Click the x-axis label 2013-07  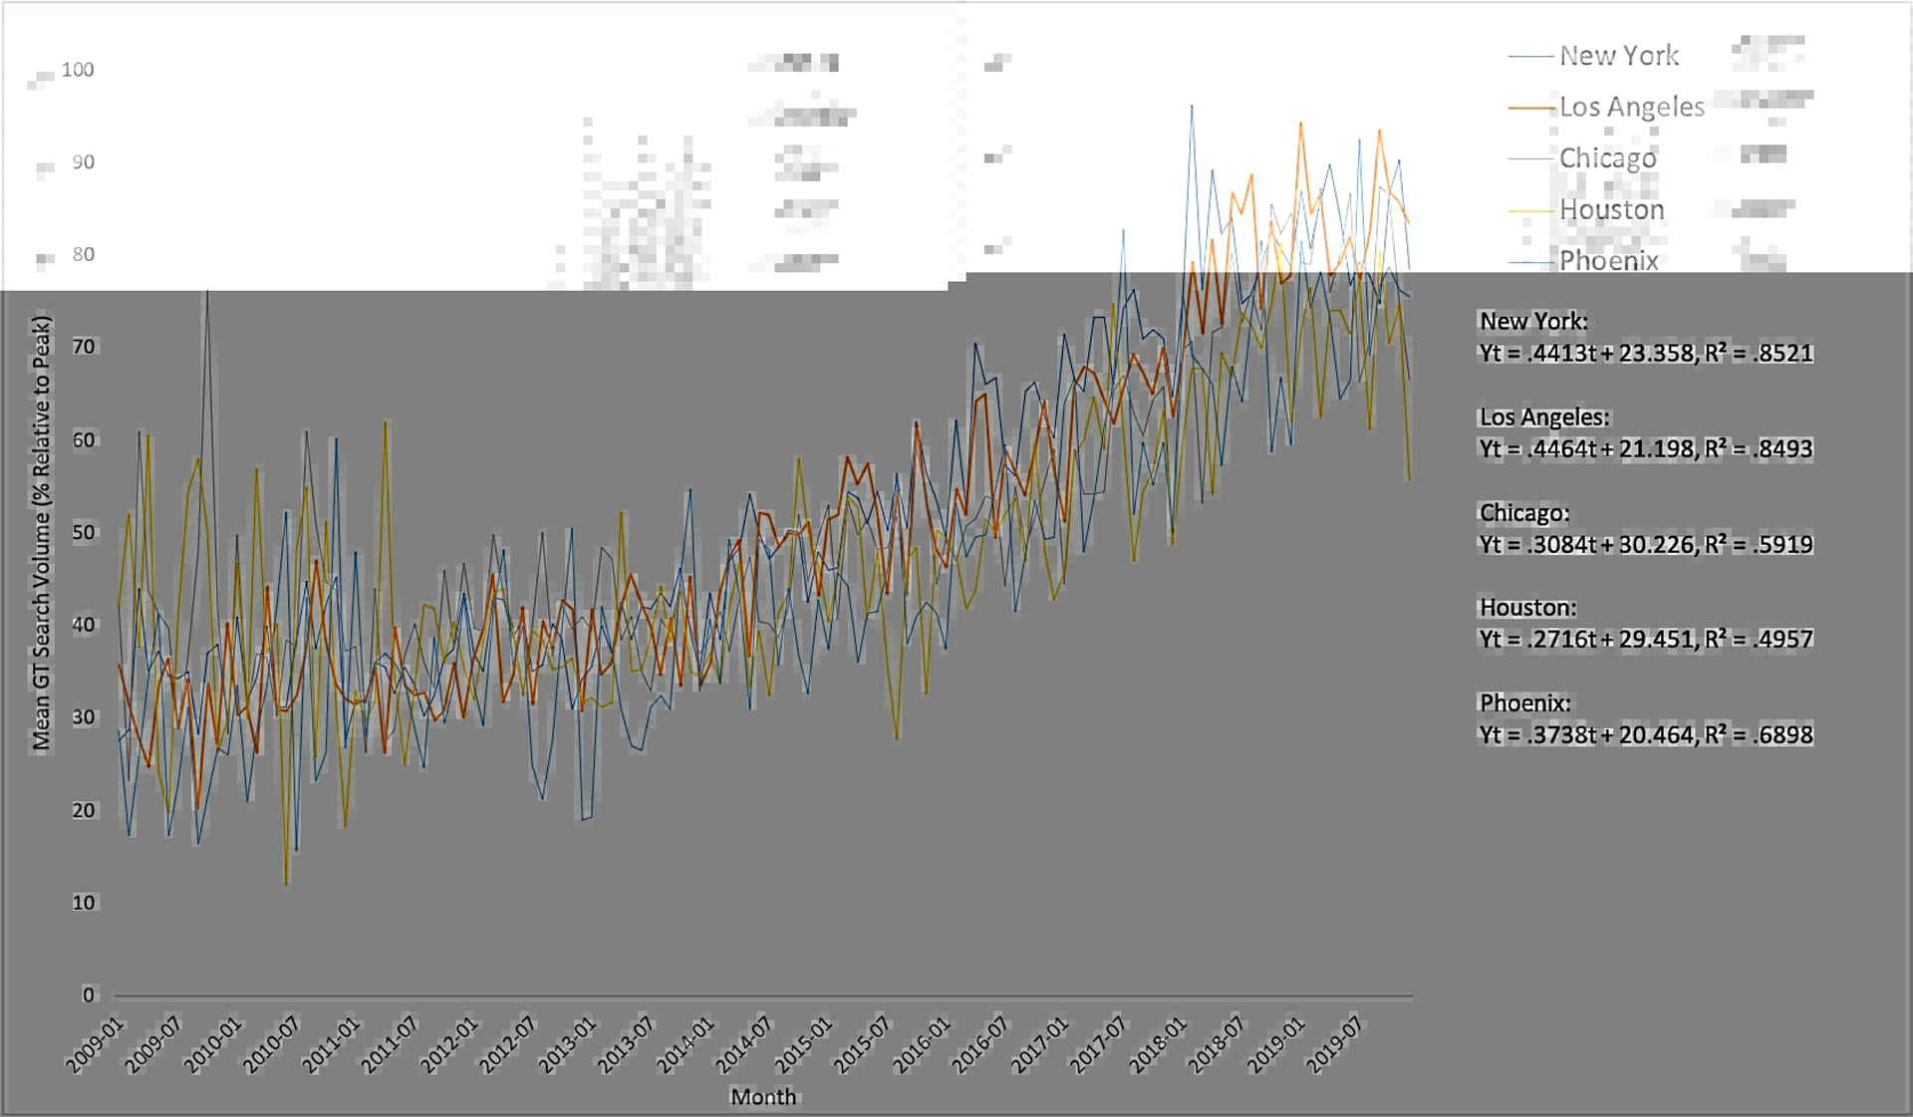pyautogui.click(x=626, y=1044)
